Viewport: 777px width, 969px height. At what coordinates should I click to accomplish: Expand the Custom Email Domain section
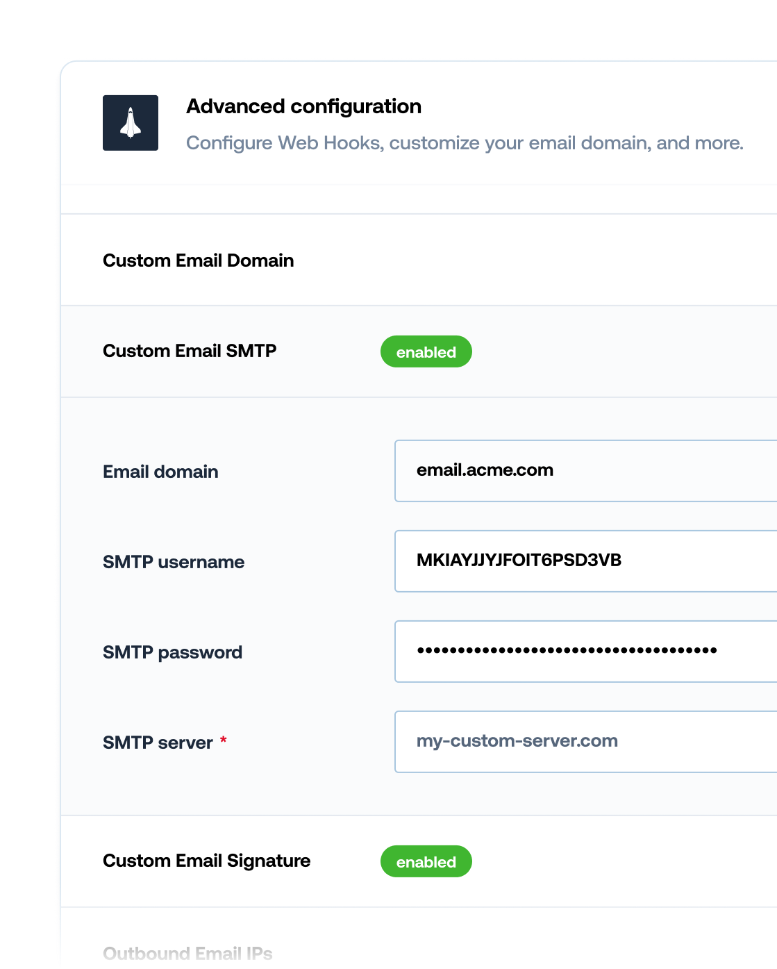pyautogui.click(x=198, y=260)
